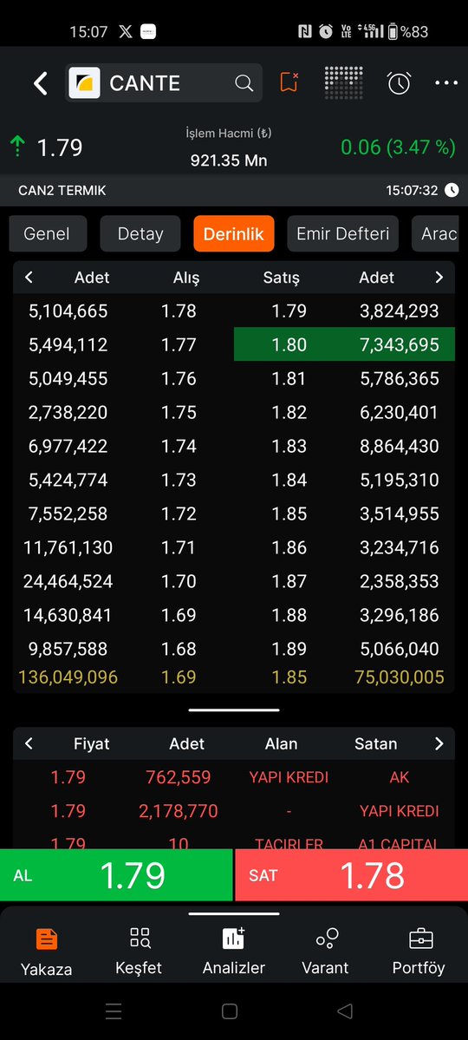
Task: Tap buyer YAPI KREDI in first trade
Action: click(289, 776)
